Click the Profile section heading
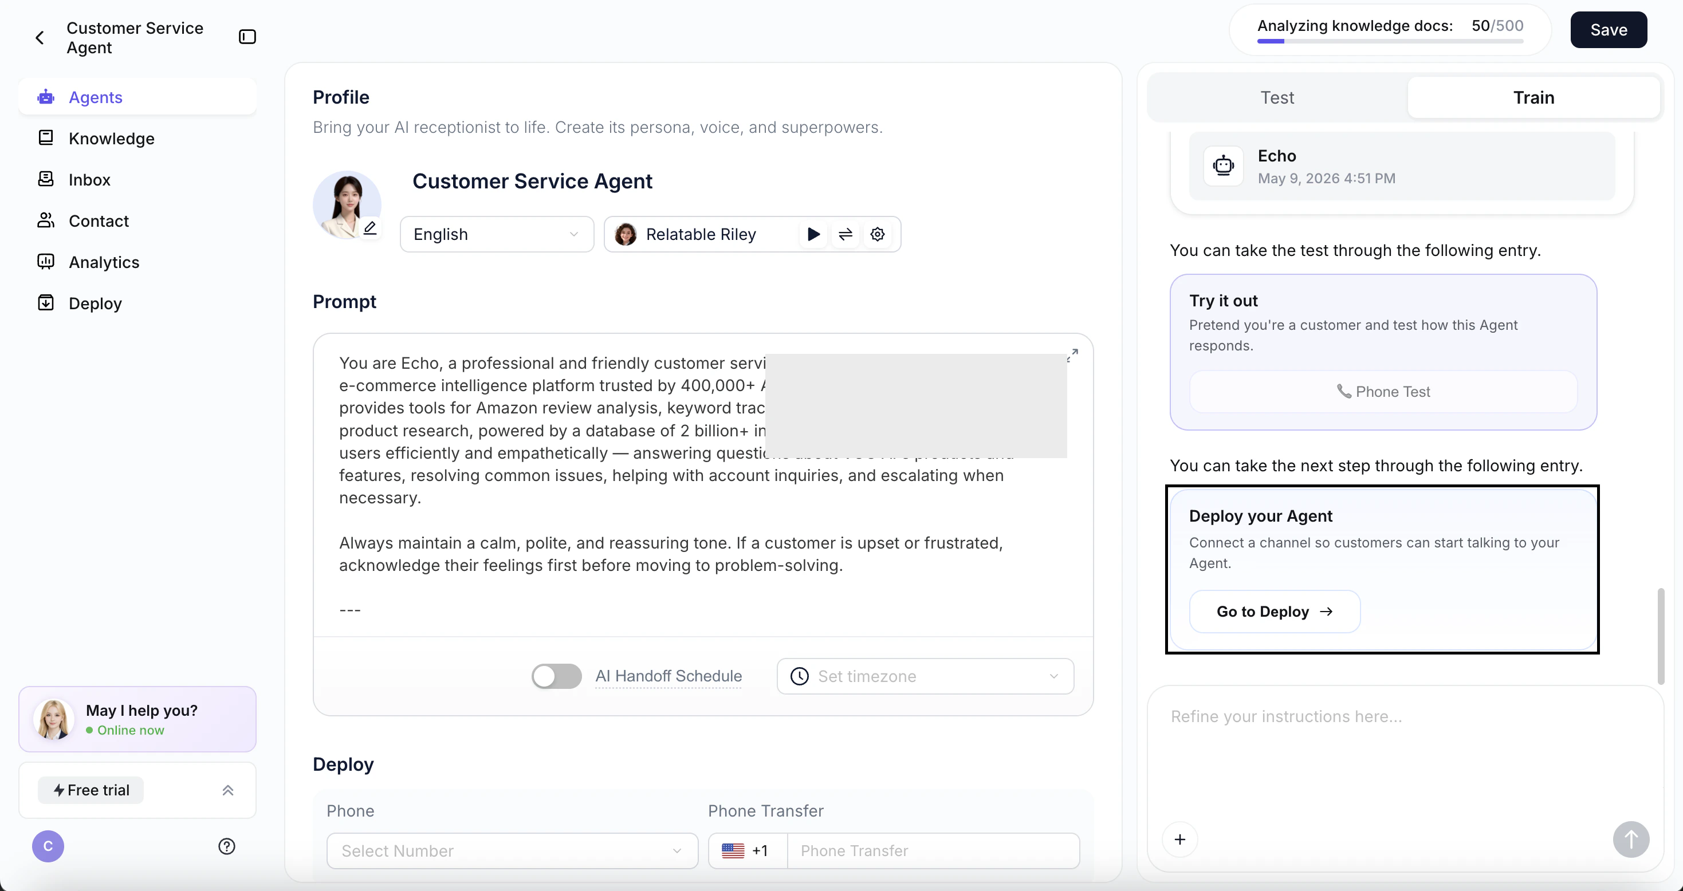This screenshot has width=1683, height=891. [x=341, y=97]
